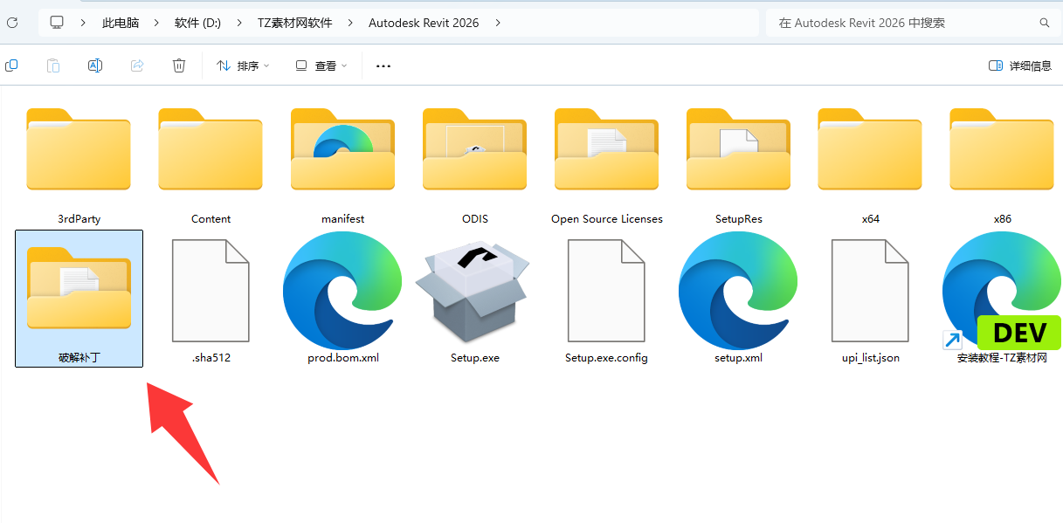1063x523 pixels.
Task: Click the ODIS folder name label
Action: (x=474, y=219)
